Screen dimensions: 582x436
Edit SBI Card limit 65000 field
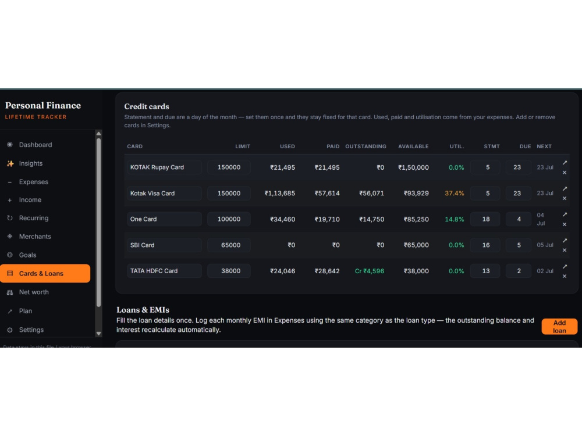pos(229,245)
